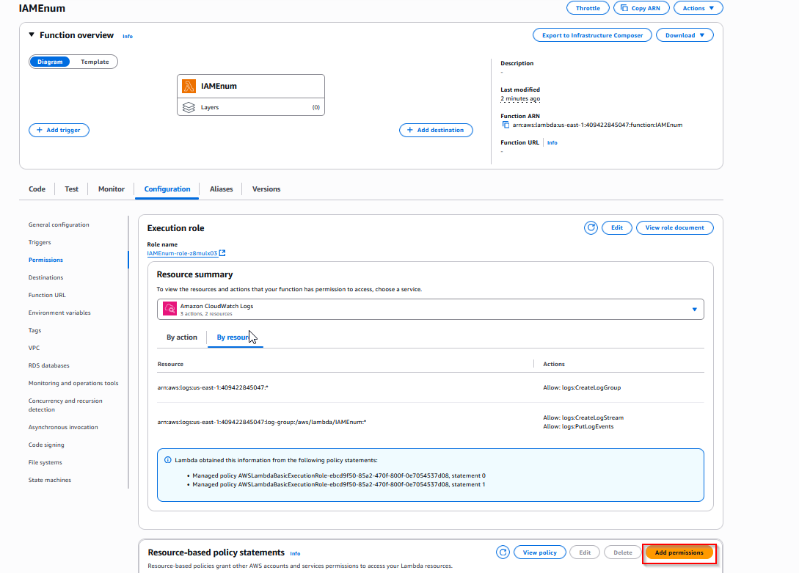Click the CloudWatch Logs service icon

169,309
